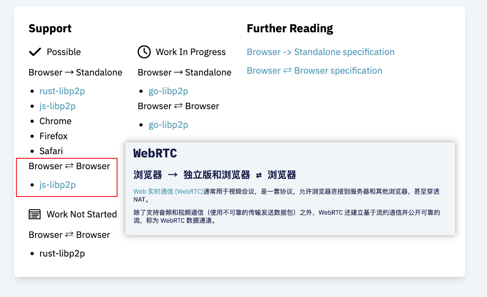Select the Safari list item
This screenshot has width=487, height=297.
click(x=51, y=151)
